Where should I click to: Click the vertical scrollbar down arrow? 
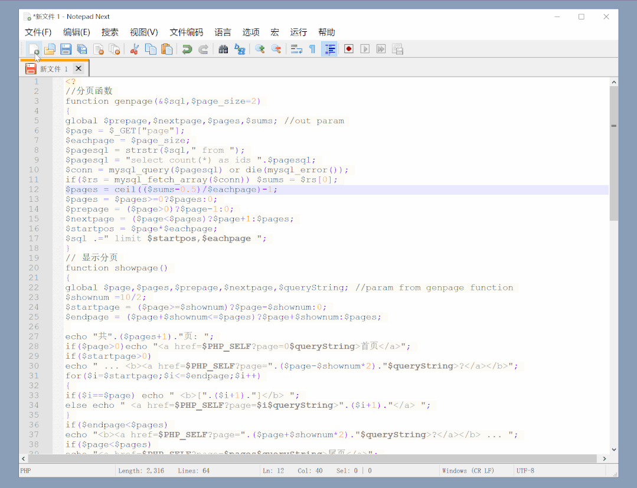point(614,450)
